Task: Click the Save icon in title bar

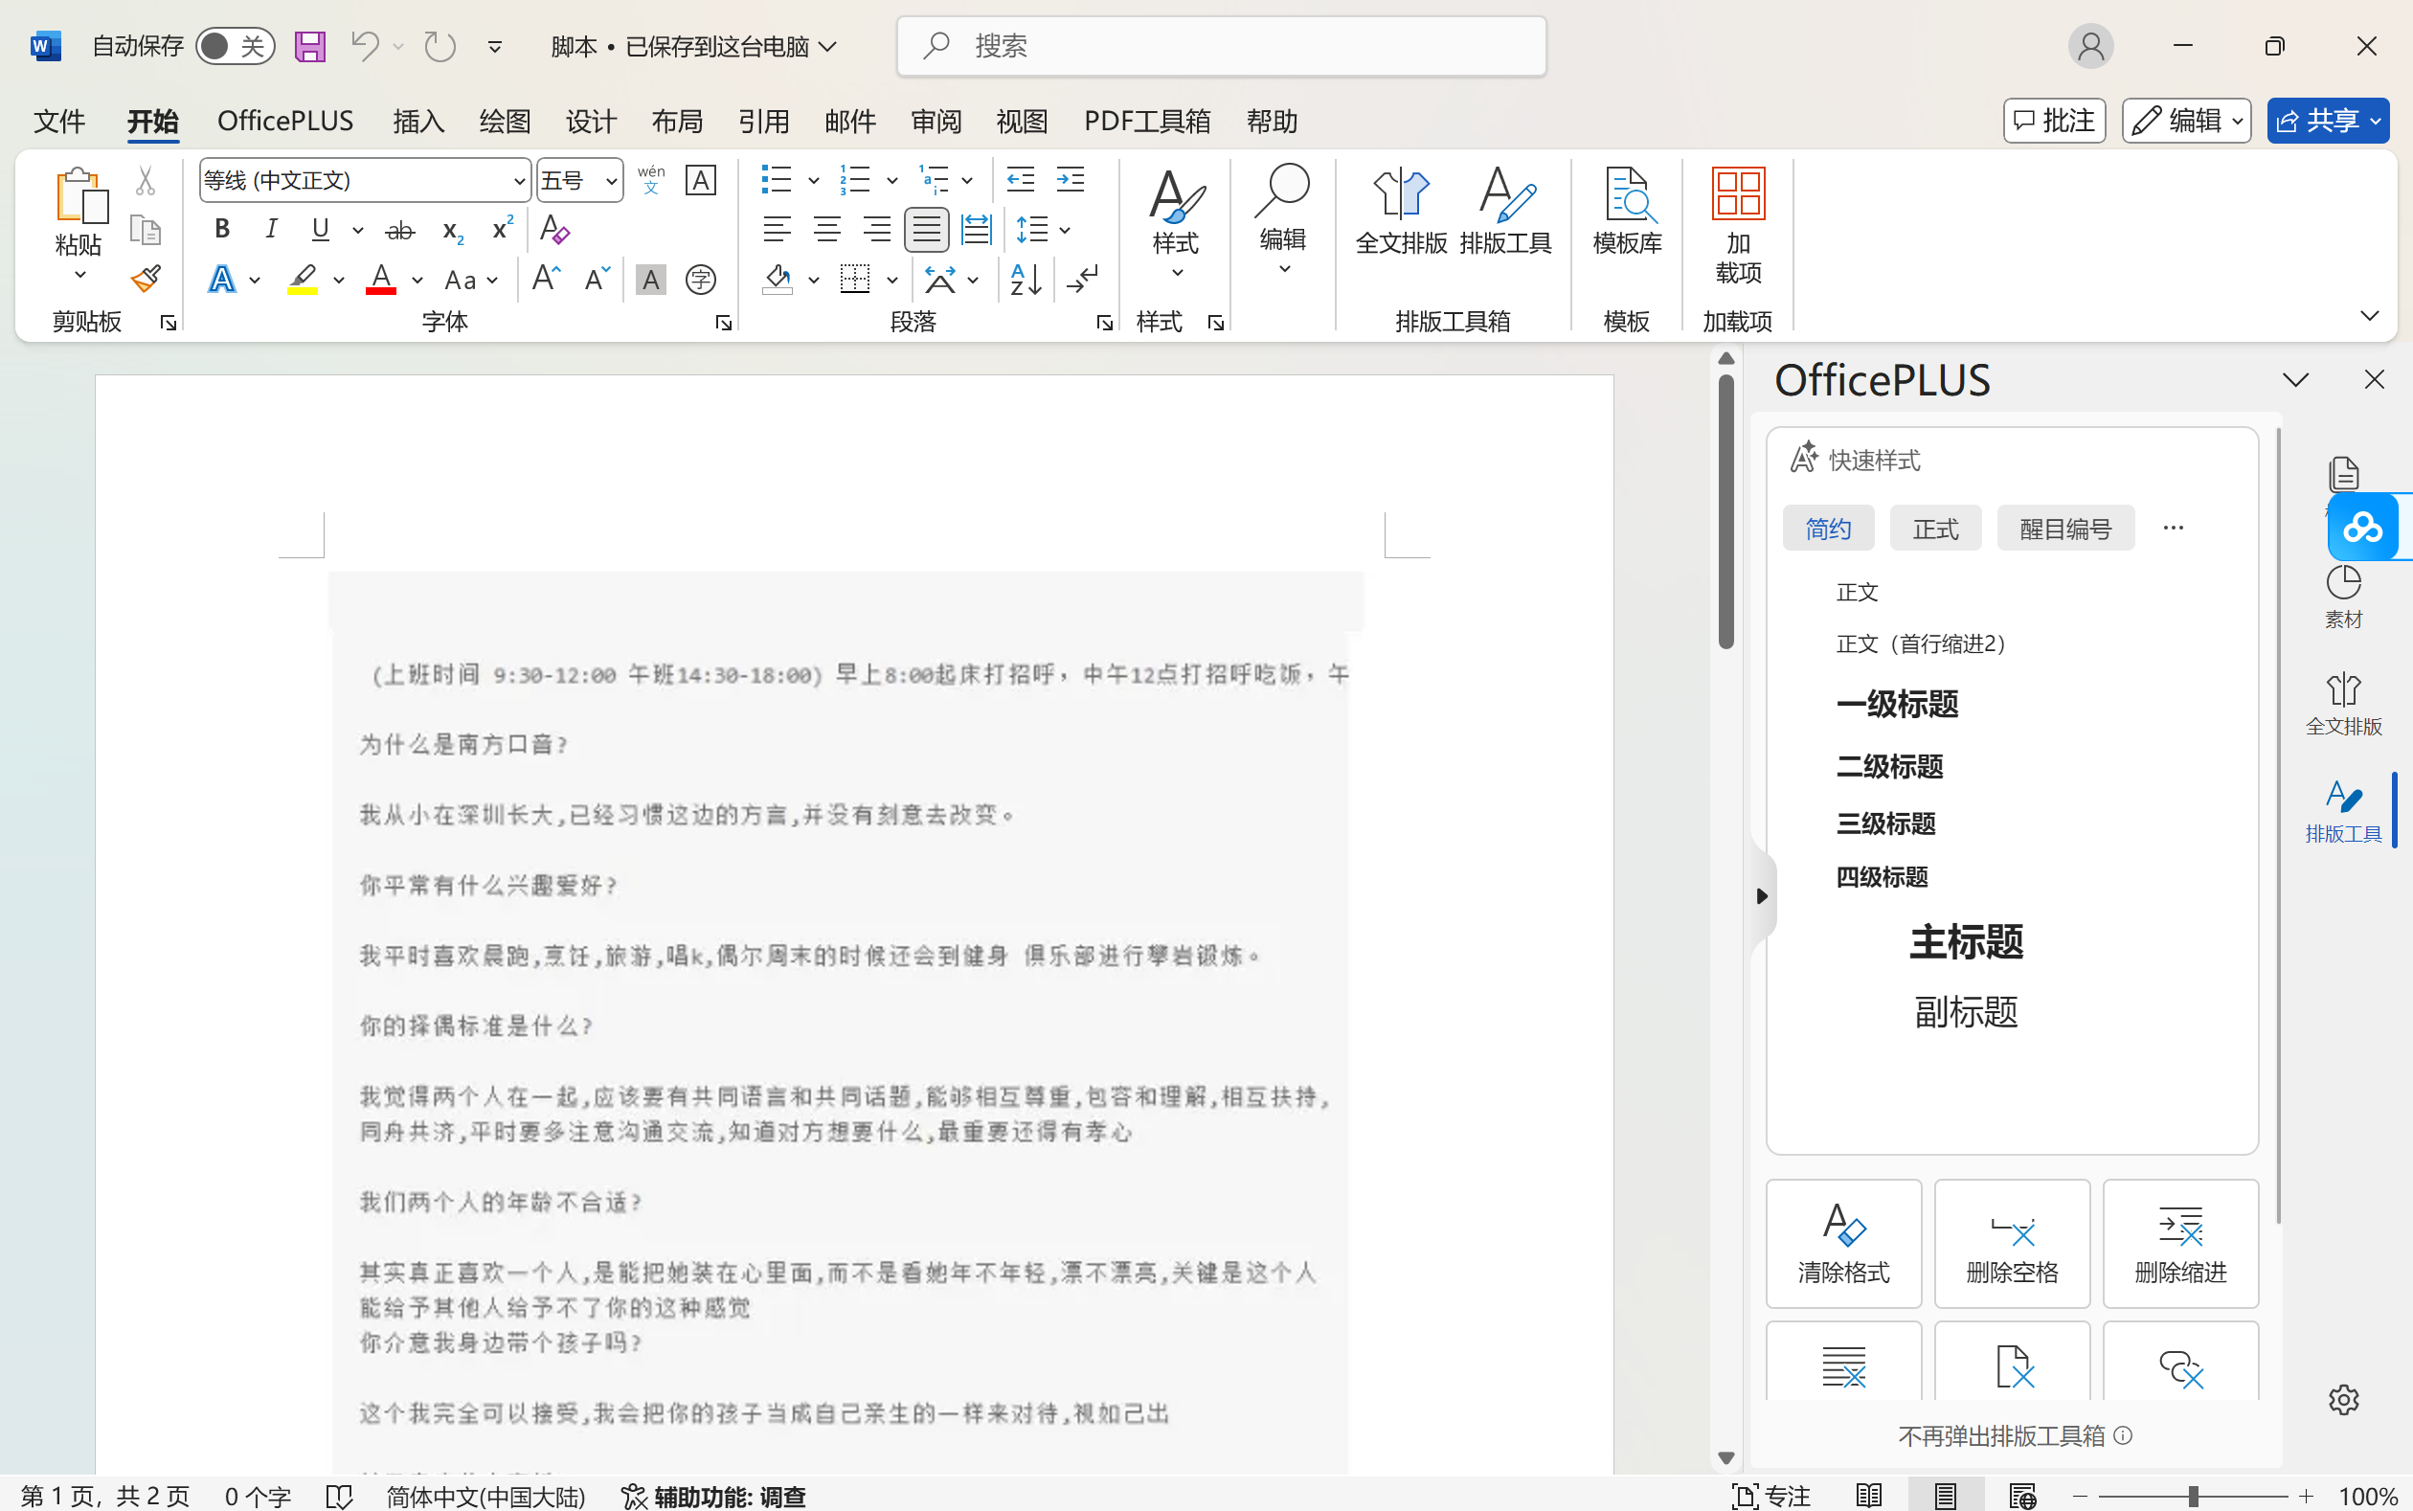Action: tap(309, 46)
